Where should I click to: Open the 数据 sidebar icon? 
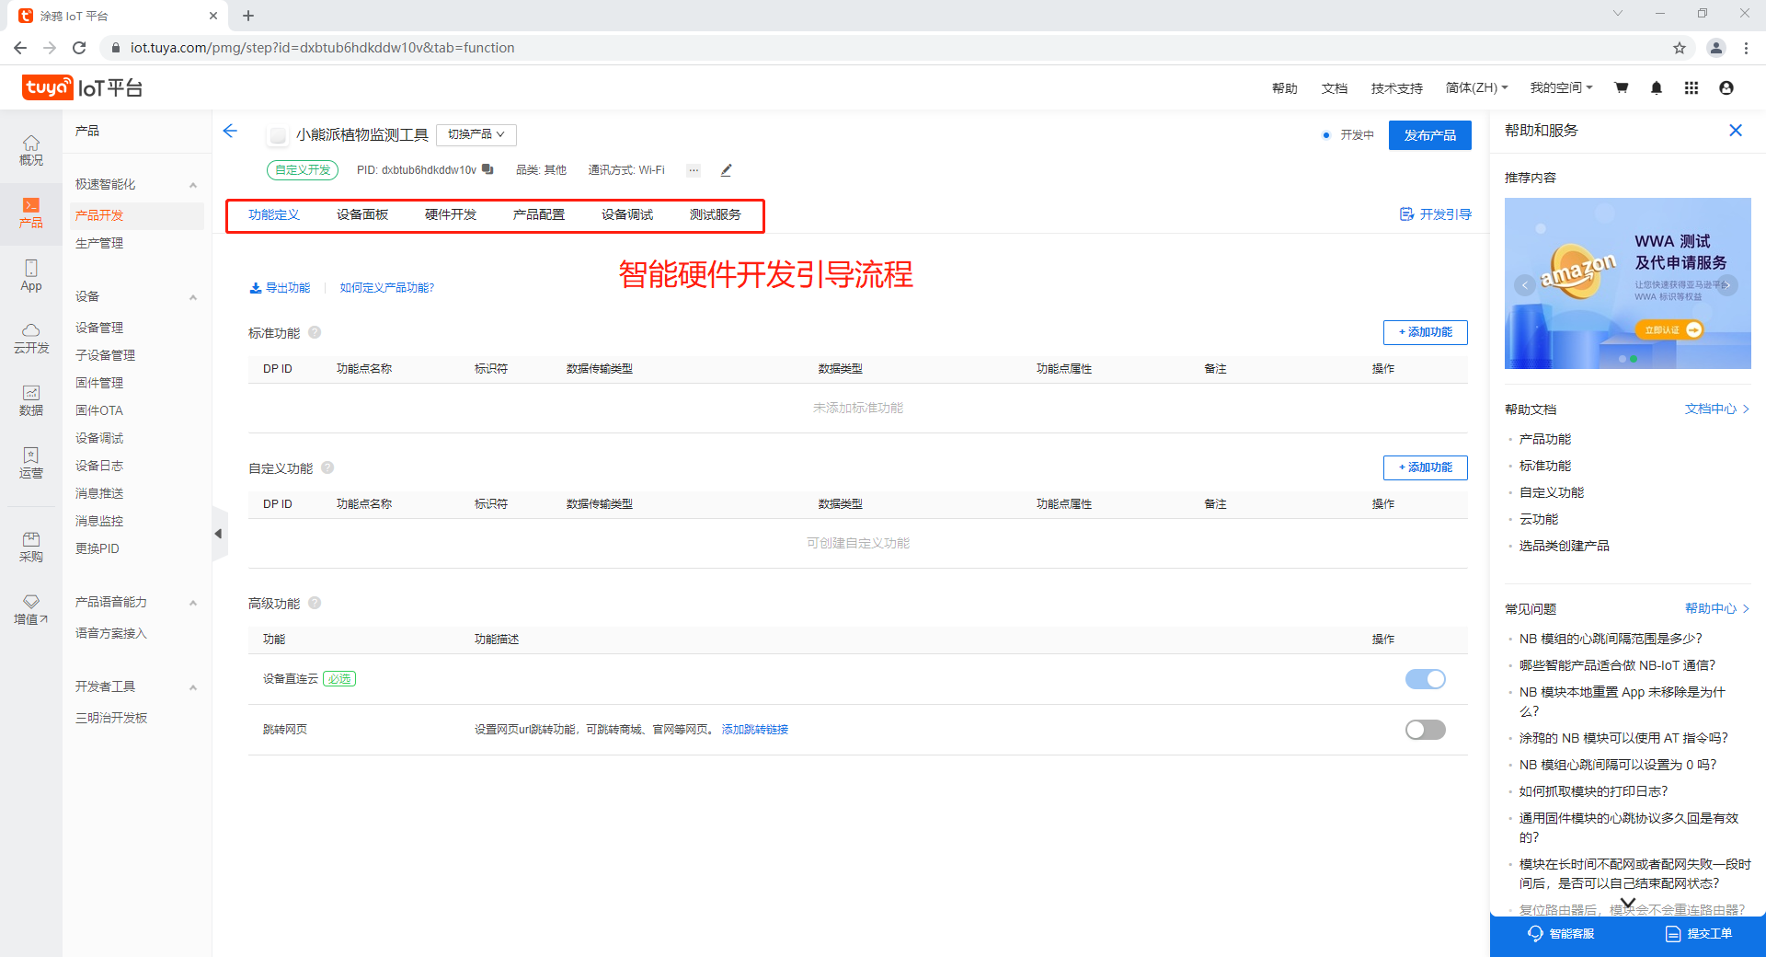pos(31,400)
